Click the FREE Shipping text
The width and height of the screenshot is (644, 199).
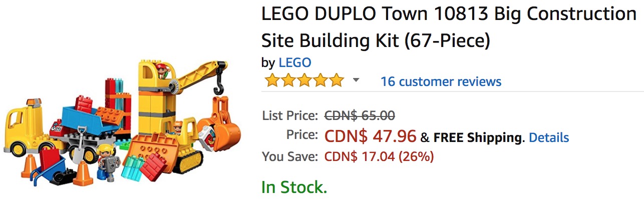tap(477, 138)
